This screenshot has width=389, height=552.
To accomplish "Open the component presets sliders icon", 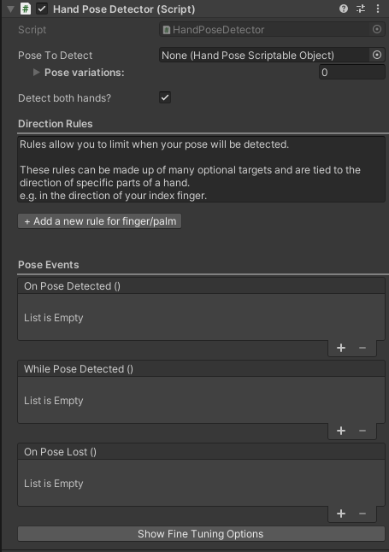I will click(361, 9).
